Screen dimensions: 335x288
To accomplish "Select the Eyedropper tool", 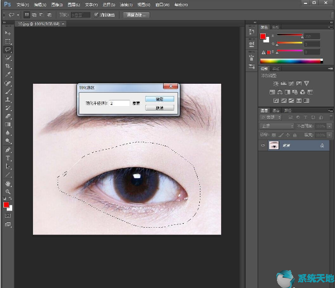I will [8, 74].
